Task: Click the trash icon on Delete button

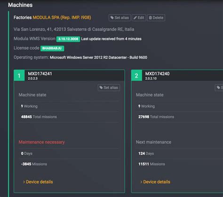Action: click(150, 18)
